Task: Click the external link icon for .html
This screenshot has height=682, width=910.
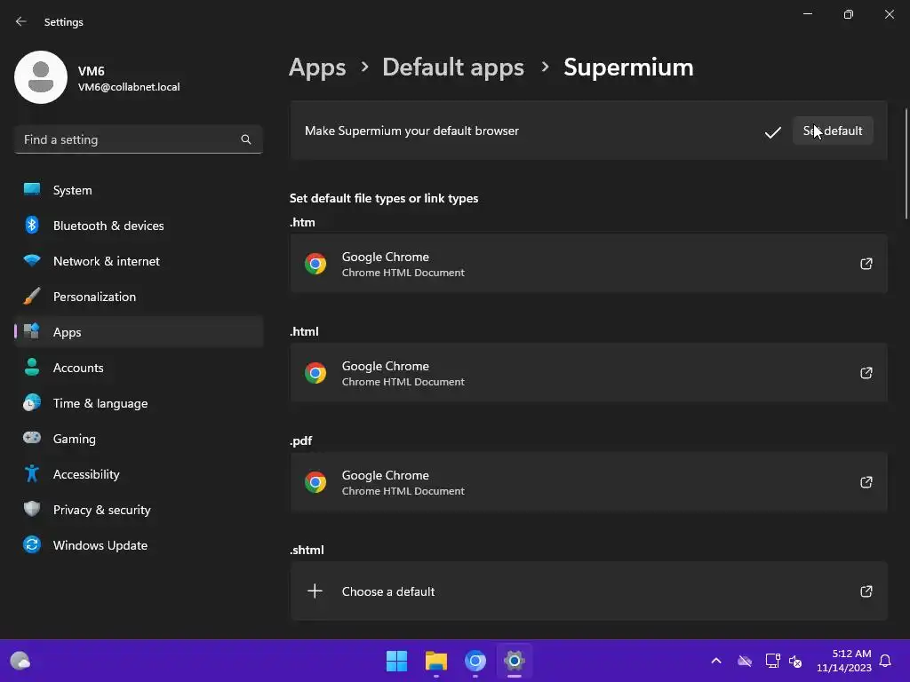Action: [866, 373]
